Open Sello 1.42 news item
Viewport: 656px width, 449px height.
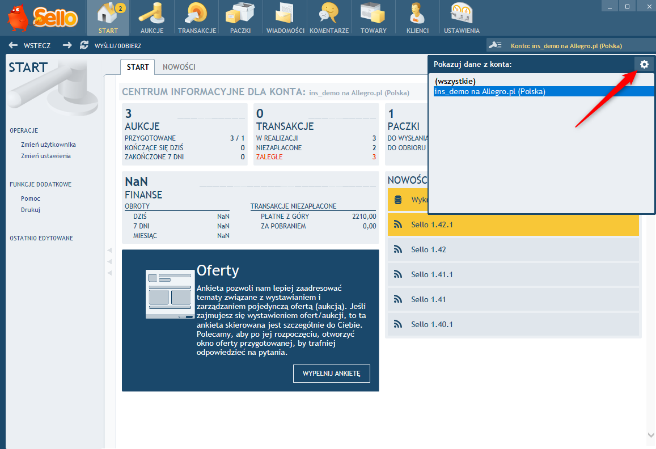point(513,249)
